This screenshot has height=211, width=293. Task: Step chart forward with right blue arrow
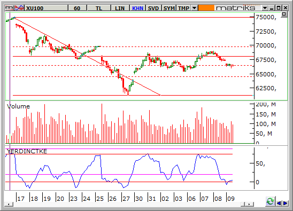pos(286,203)
